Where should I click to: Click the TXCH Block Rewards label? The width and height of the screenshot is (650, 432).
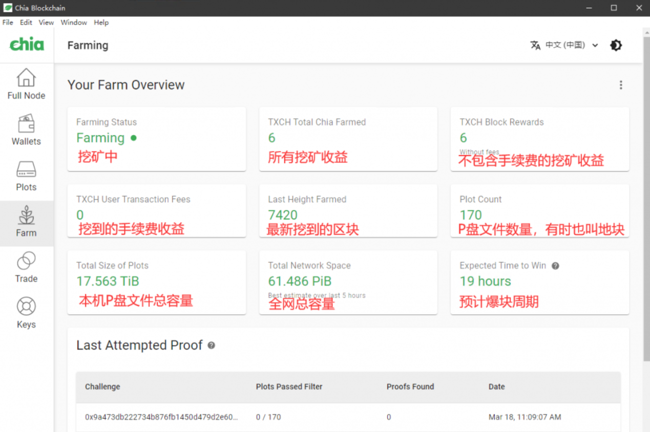pos(501,122)
